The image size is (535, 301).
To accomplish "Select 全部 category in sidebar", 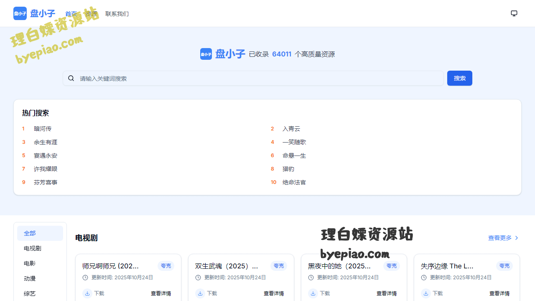I will coord(40,233).
